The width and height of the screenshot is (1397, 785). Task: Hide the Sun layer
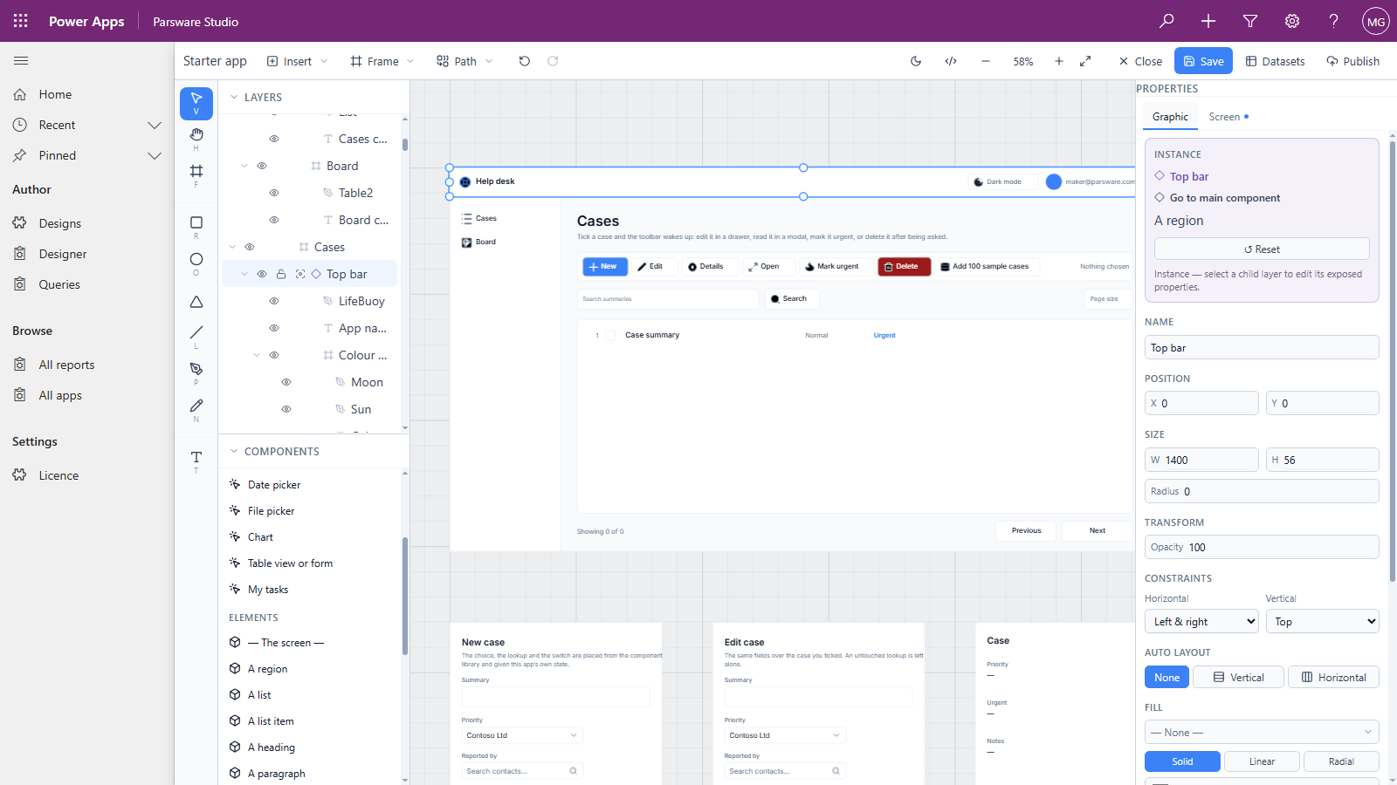click(286, 409)
